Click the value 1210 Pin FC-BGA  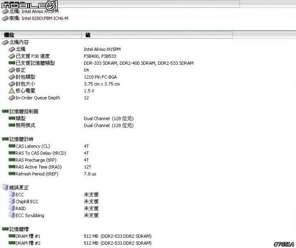pyautogui.click(x=100, y=77)
